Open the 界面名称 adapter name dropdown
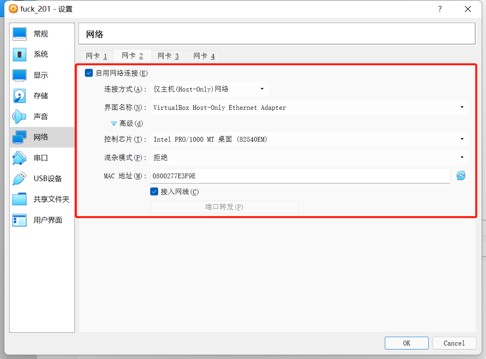The height and width of the screenshot is (359, 486). (x=309, y=107)
